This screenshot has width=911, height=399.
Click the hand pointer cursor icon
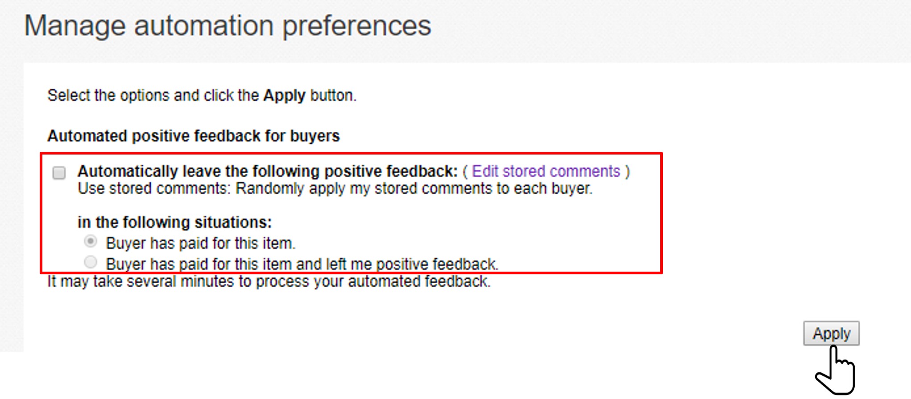(835, 370)
